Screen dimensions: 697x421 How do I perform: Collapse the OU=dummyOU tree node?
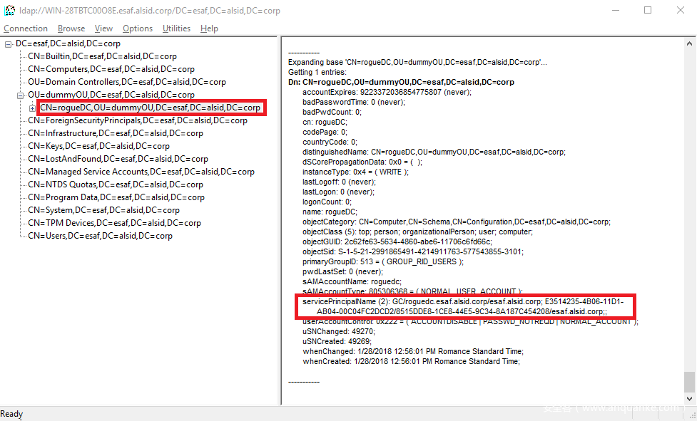point(20,95)
